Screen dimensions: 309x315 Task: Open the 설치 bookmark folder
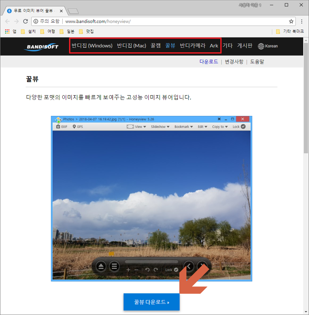tap(28, 31)
